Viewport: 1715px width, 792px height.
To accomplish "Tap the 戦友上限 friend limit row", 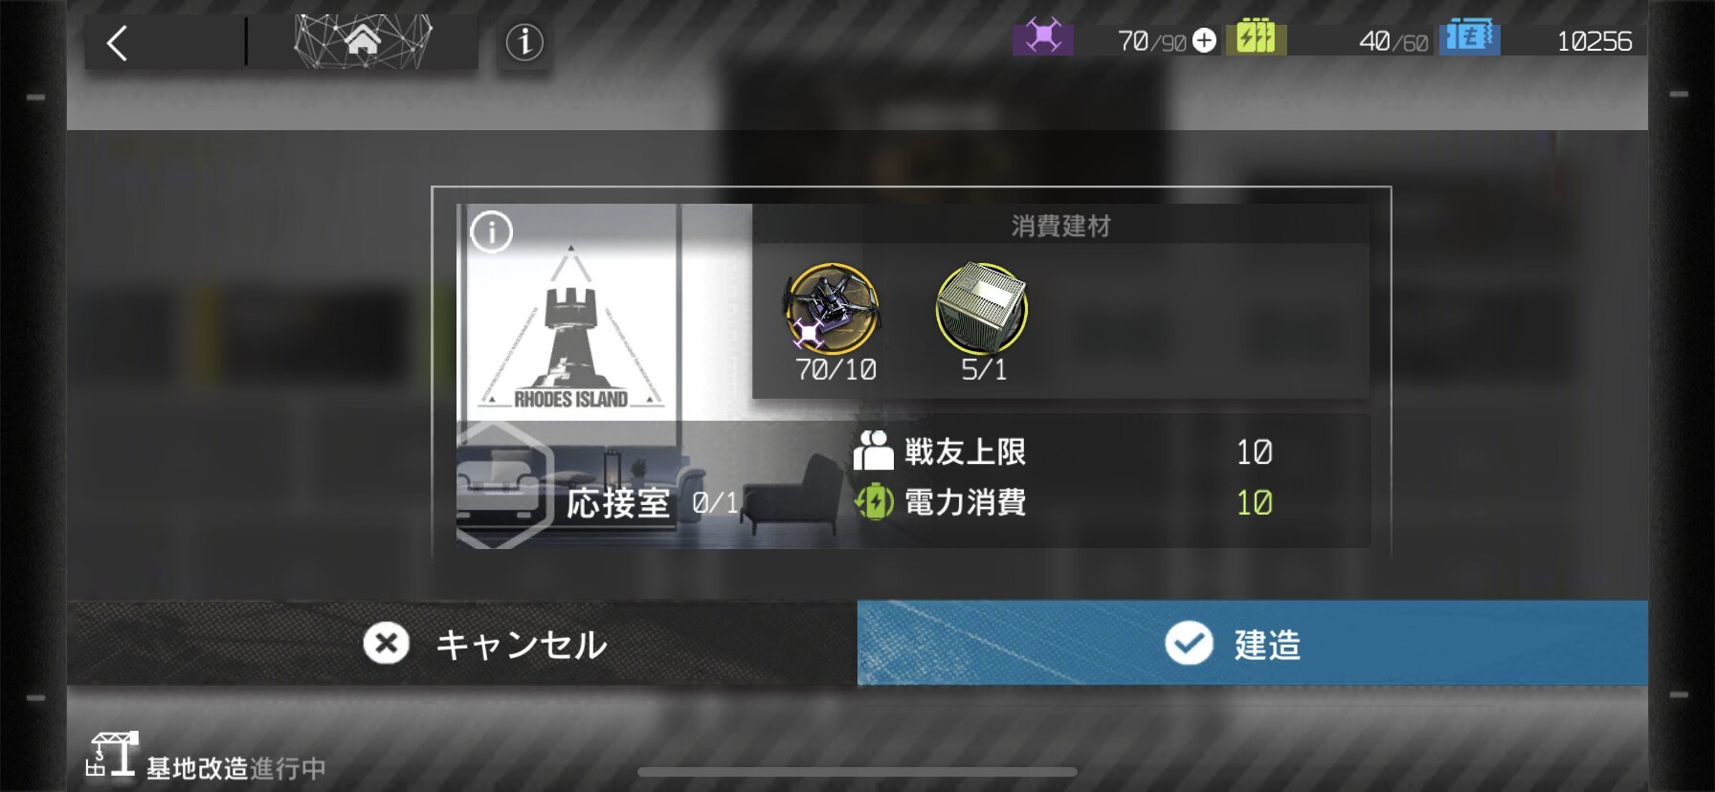I will (x=1062, y=451).
